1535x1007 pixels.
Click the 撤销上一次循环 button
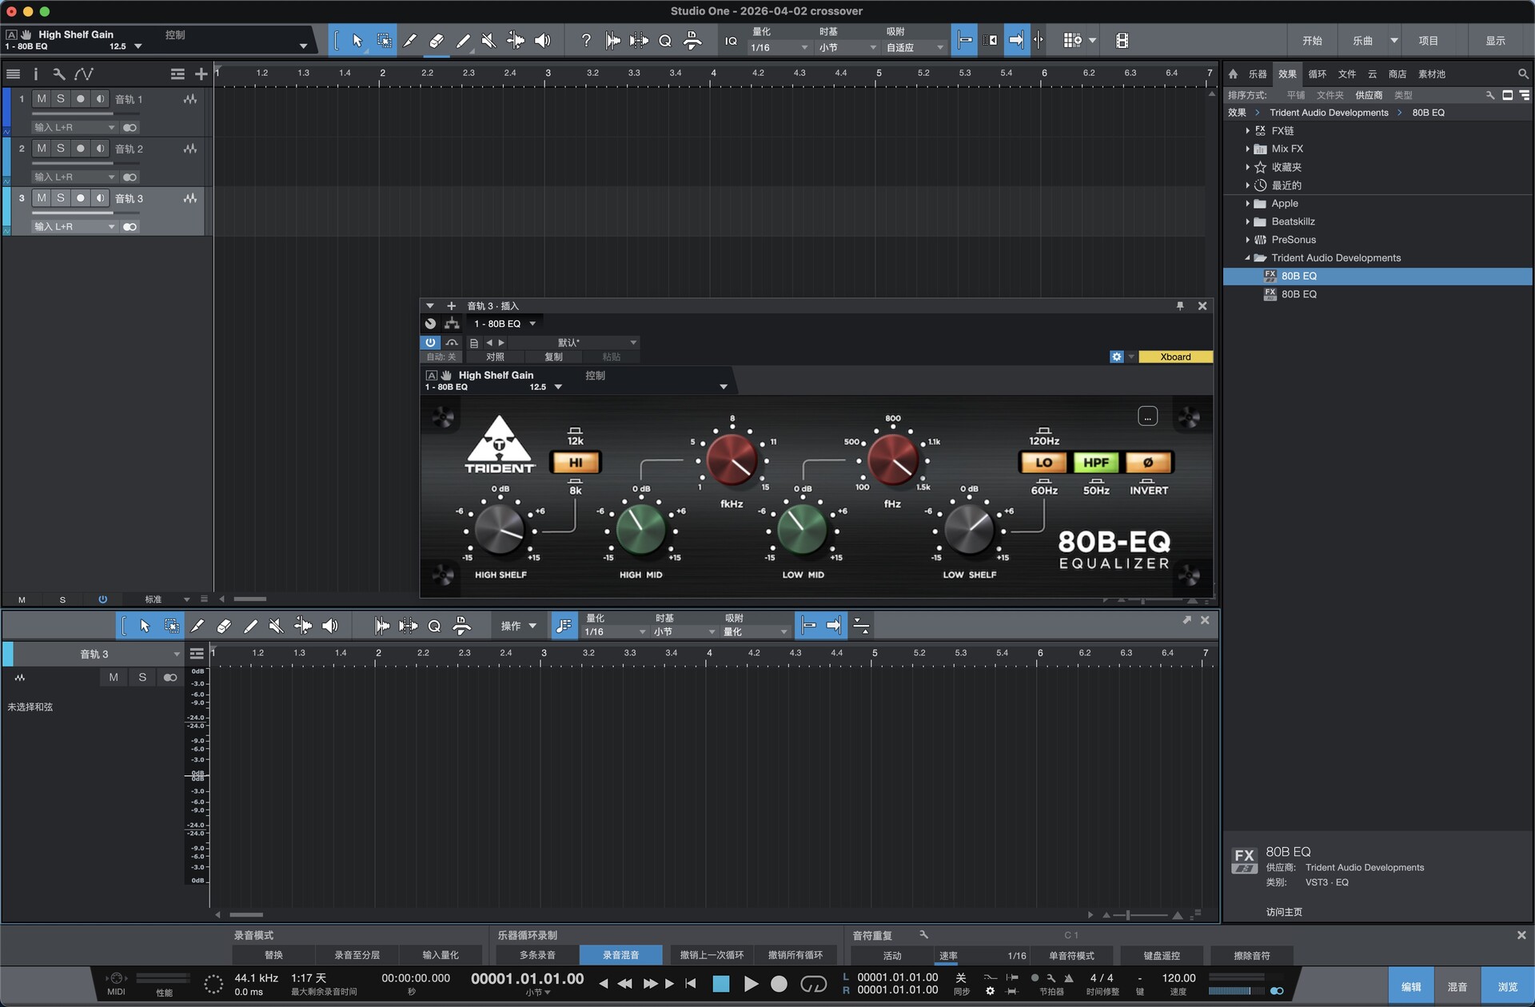pos(712,955)
